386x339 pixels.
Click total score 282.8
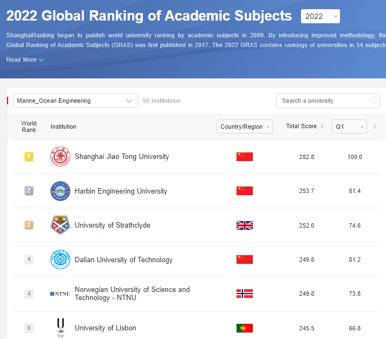point(306,157)
